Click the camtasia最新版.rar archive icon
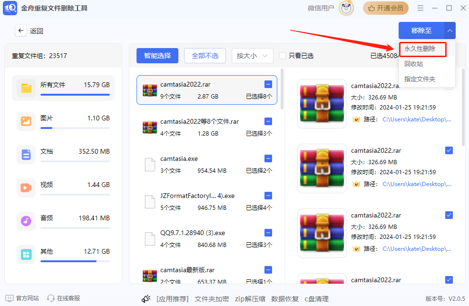Image resolution: width=469 pixels, height=306 pixels. pos(150,276)
